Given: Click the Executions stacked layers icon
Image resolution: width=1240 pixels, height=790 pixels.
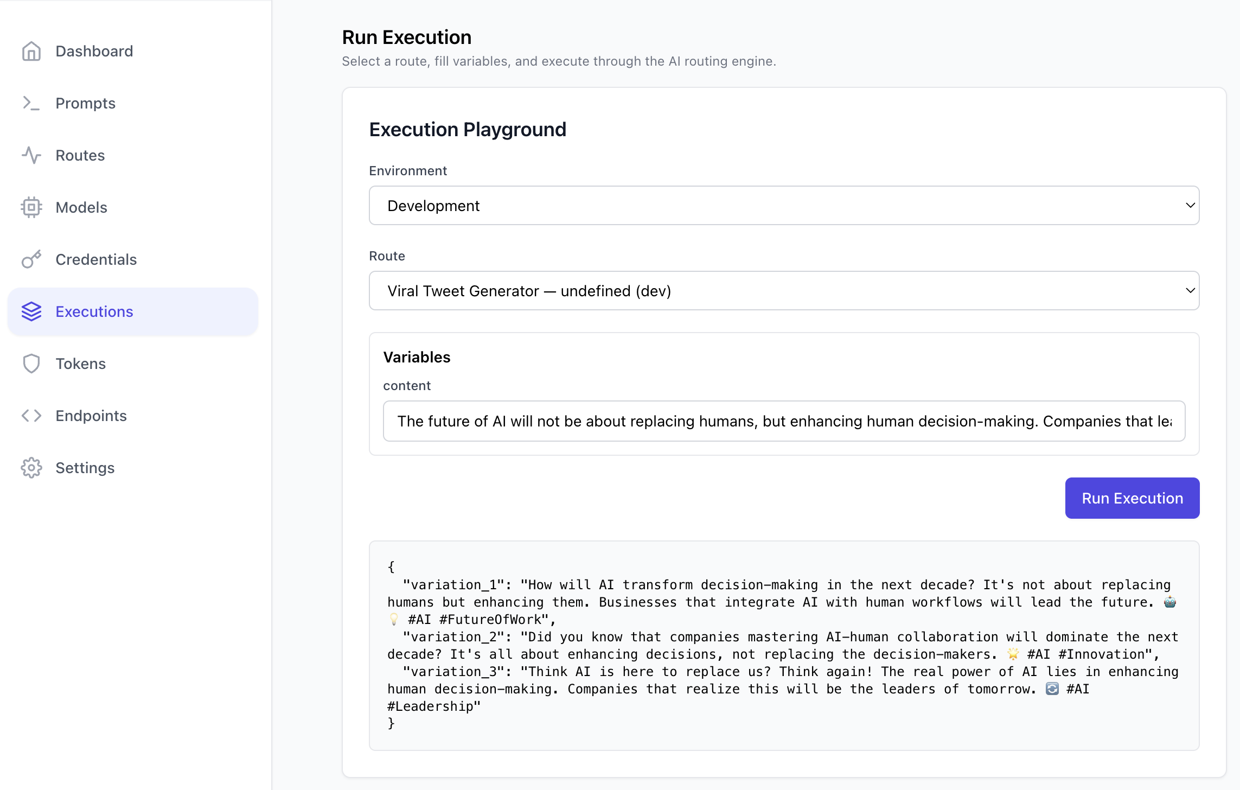Looking at the screenshot, I should point(31,311).
